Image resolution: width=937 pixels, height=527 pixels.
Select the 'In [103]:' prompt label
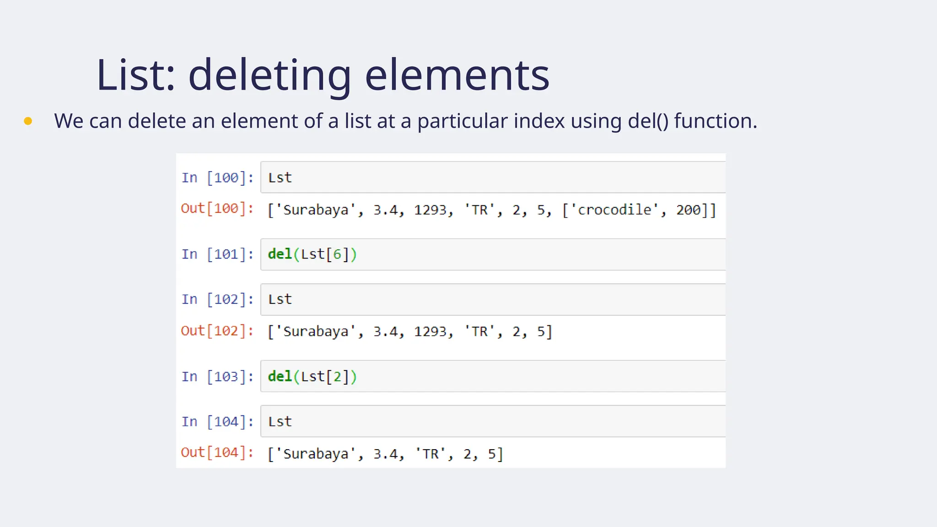[217, 376]
